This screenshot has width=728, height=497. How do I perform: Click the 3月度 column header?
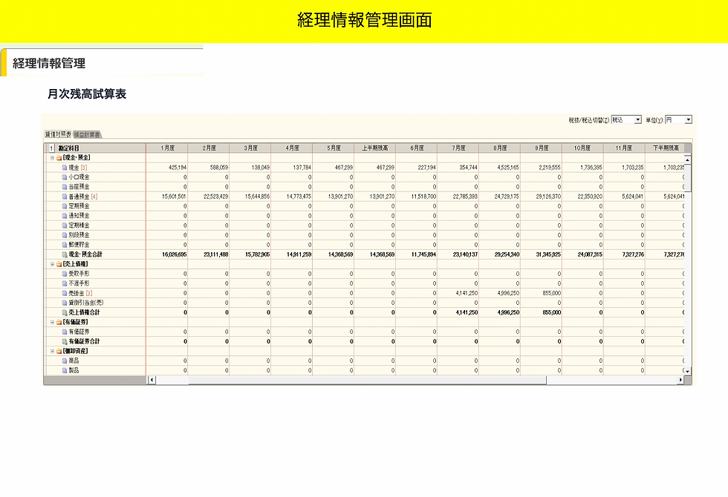250,148
